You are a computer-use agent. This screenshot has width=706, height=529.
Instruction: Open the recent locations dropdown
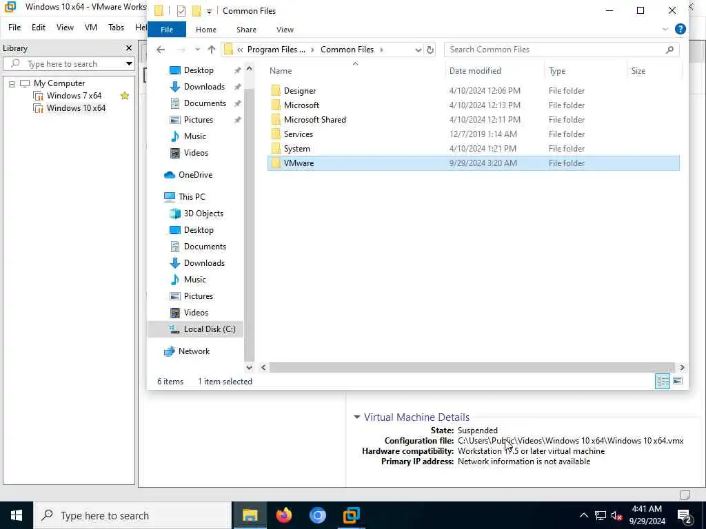197,50
